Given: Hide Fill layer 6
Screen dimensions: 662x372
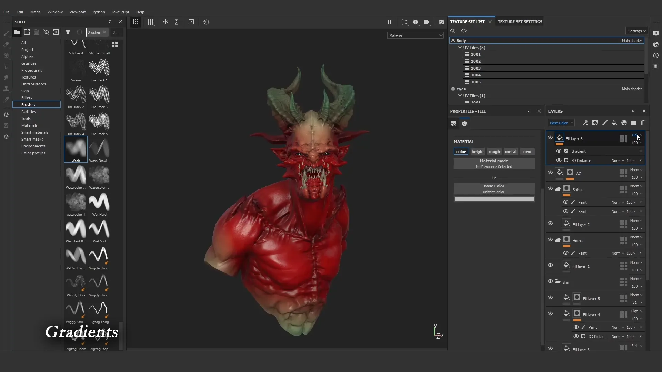Looking at the screenshot, I should pos(550,137).
